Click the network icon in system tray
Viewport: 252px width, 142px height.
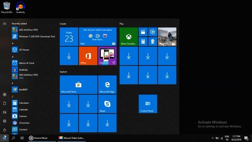[x=222, y=138]
